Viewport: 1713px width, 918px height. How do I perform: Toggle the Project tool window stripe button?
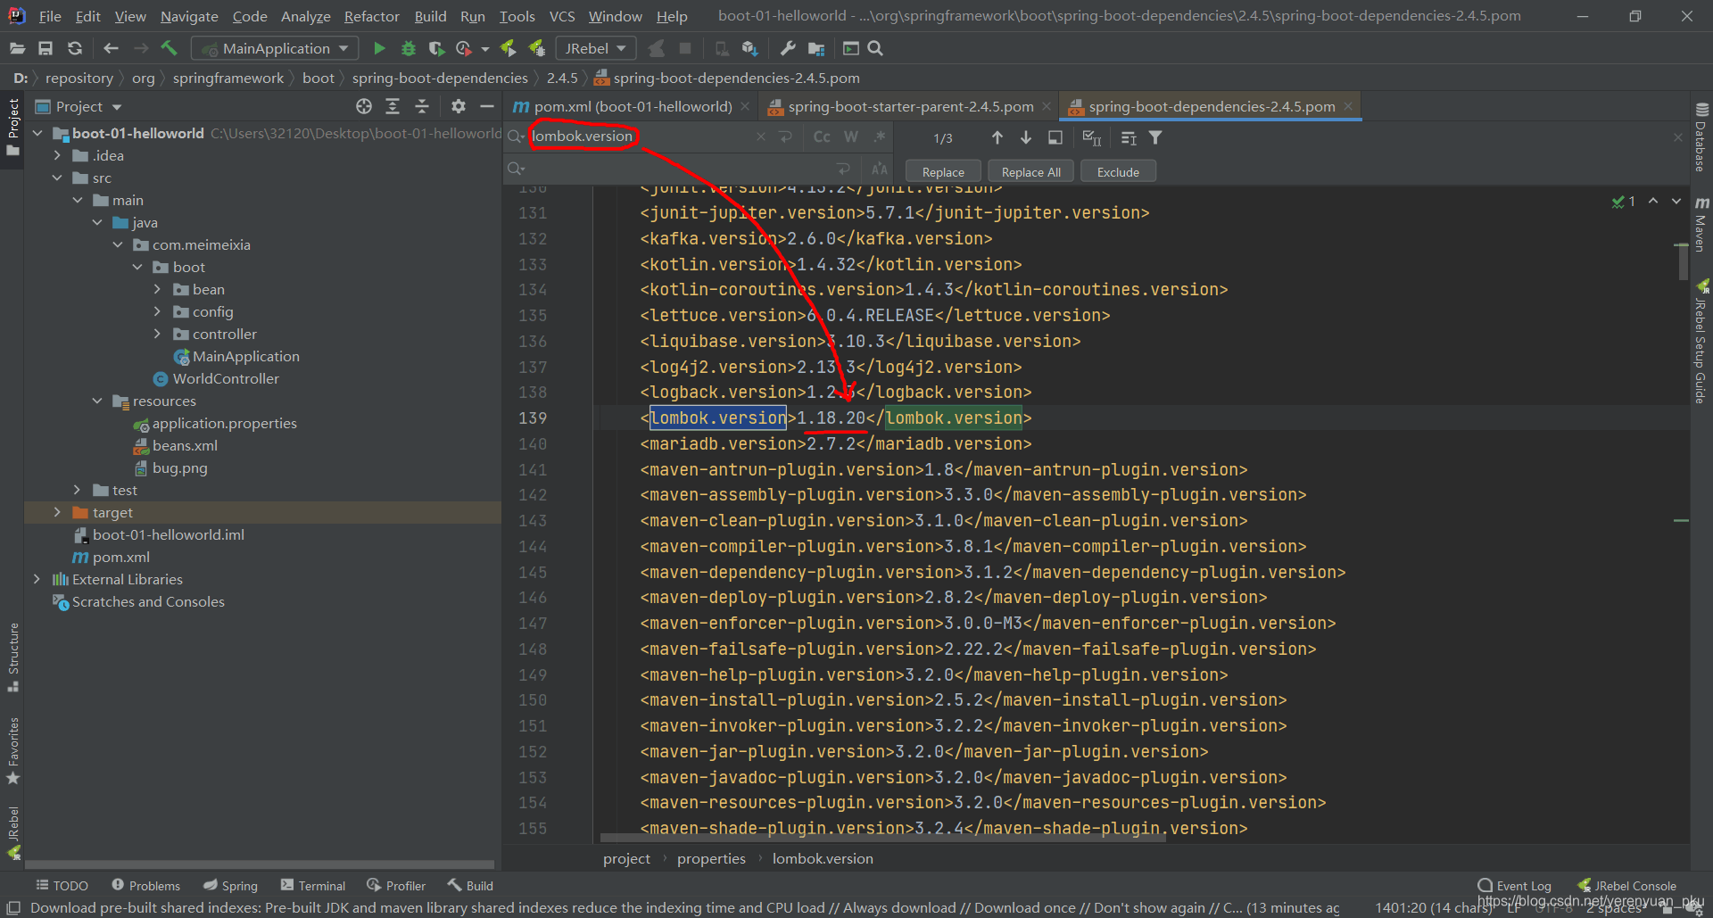(12, 127)
